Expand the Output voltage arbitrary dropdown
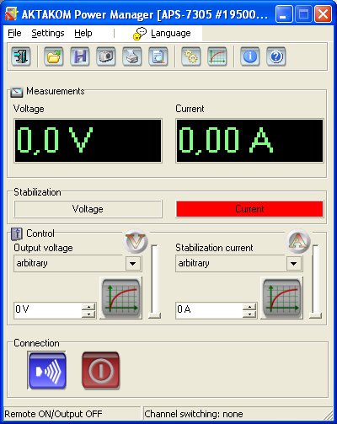The image size is (337, 424). [x=133, y=264]
